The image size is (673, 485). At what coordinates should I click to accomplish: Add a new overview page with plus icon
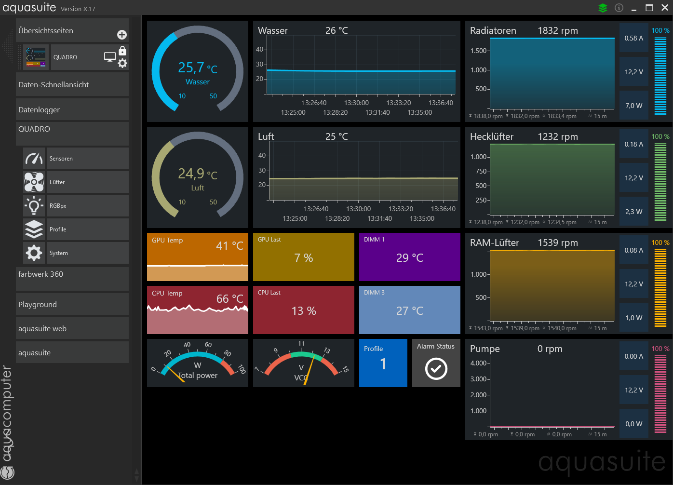coord(122,35)
